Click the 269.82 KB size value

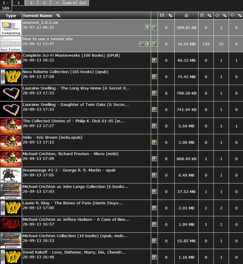[x=187, y=28]
